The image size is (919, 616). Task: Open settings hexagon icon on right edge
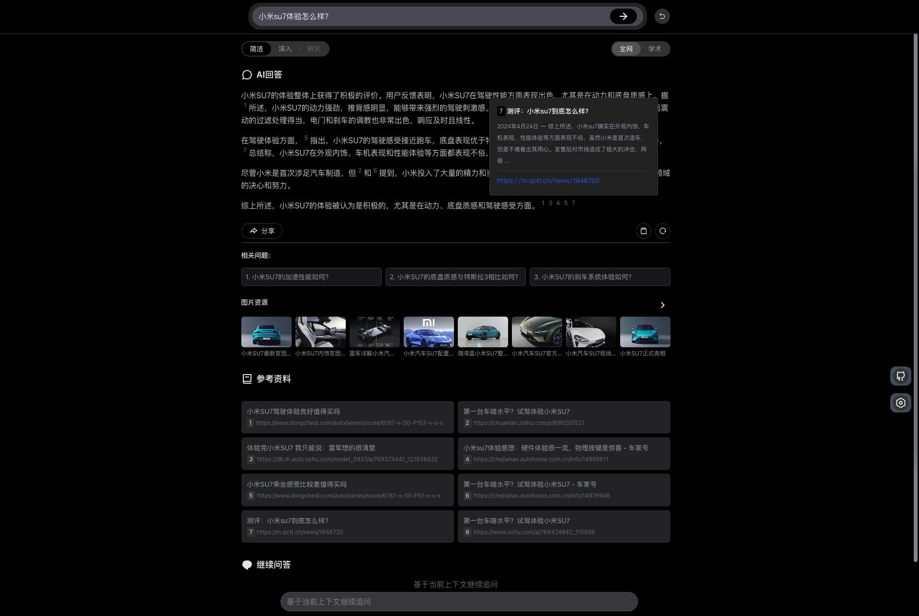click(x=900, y=403)
